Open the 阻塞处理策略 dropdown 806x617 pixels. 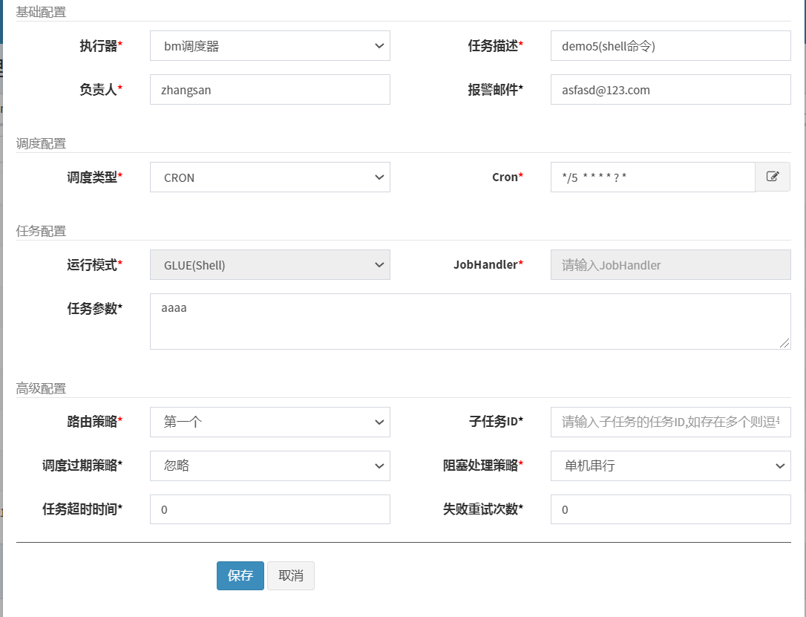tap(670, 466)
